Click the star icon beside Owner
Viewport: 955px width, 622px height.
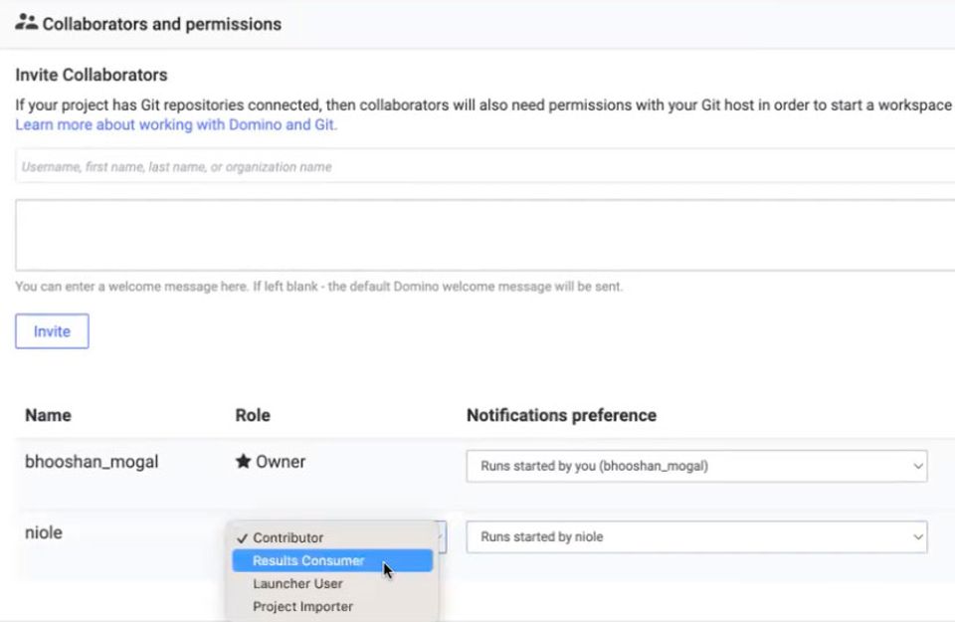pyautogui.click(x=243, y=462)
